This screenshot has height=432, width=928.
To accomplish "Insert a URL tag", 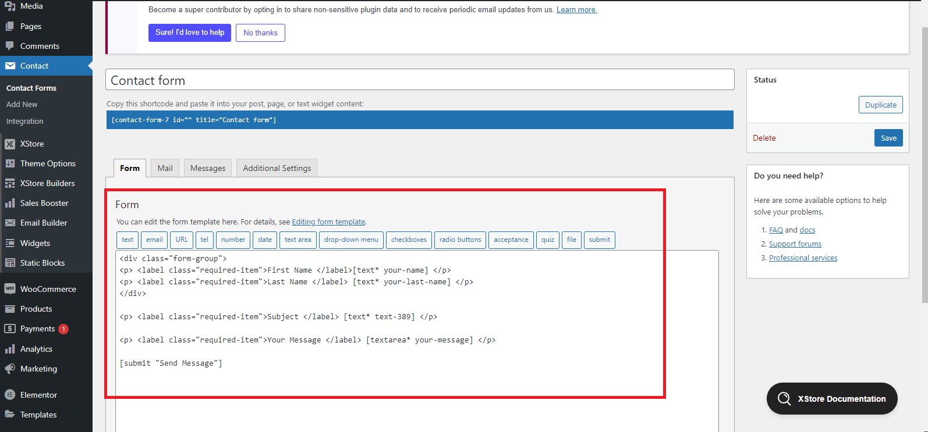I will [x=182, y=240].
